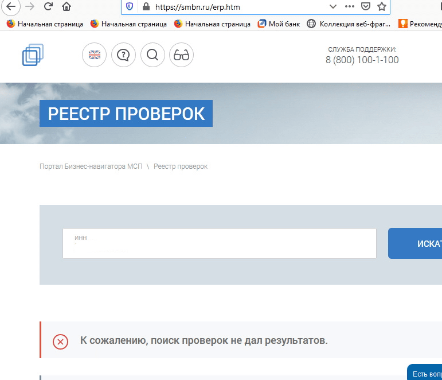The height and width of the screenshot is (380, 442).
Task: Reload the page with the refresh icon
Action: [x=49, y=6]
